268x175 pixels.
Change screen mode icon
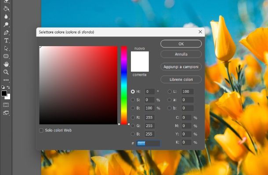6,113
